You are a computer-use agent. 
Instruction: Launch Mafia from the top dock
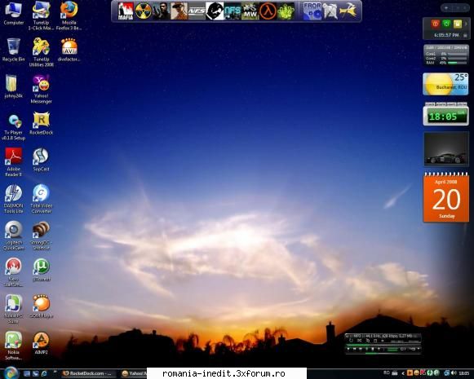tap(126, 11)
